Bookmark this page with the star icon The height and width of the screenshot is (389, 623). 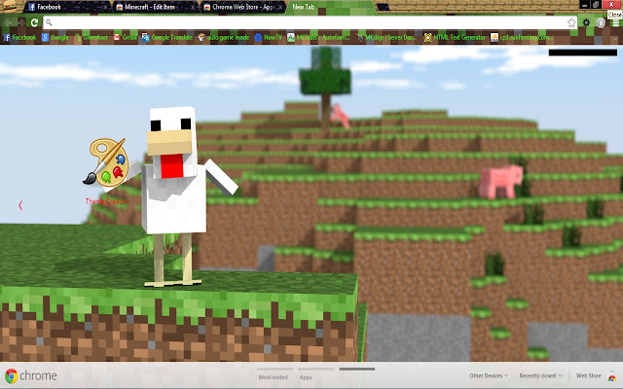(571, 22)
